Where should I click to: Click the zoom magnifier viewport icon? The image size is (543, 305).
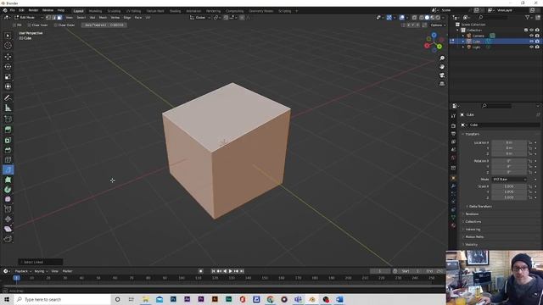point(442,58)
